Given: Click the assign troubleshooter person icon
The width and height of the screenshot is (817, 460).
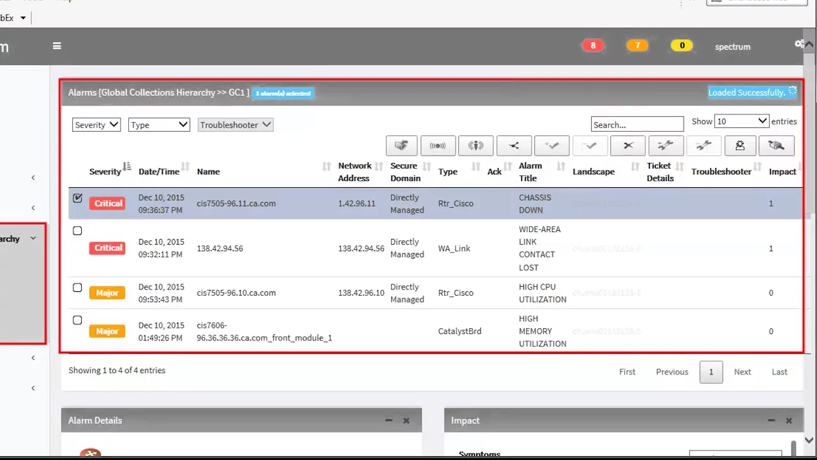Looking at the screenshot, I should 740,146.
